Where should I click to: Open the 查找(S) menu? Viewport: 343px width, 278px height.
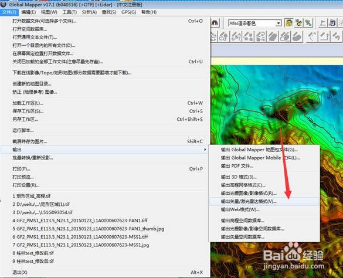tap(109, 12)
